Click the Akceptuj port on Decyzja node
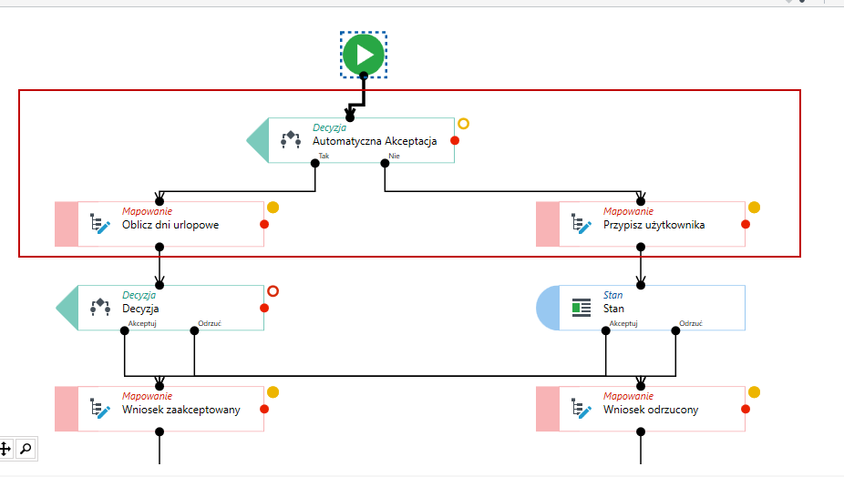The width and height of the screenshot is (844, 477). point(124,330)
